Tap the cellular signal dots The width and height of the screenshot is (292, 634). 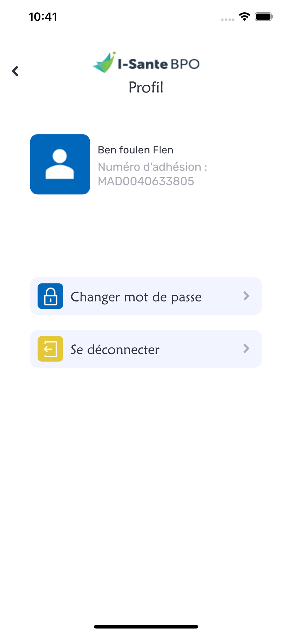[x=228, y=20]
